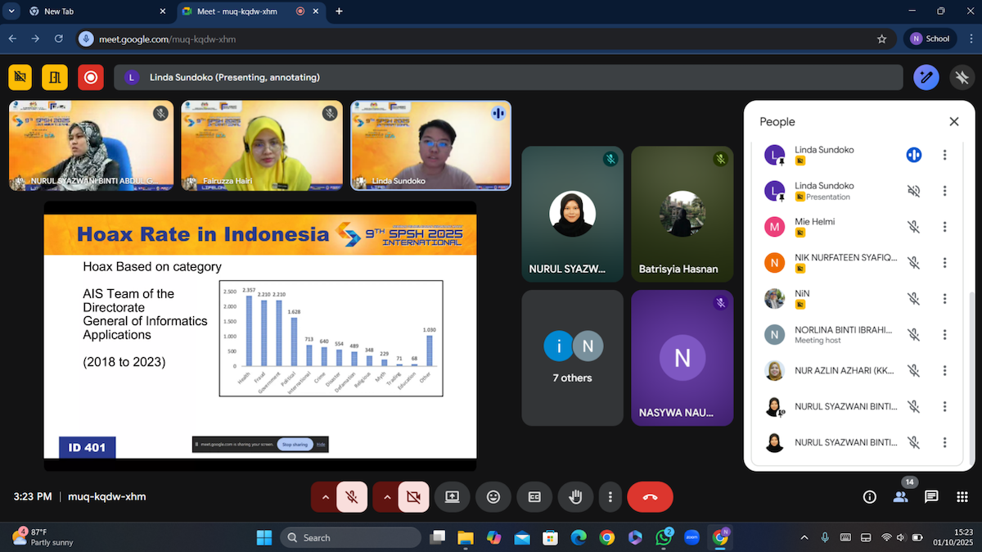Close the People panel

[953, 121]
